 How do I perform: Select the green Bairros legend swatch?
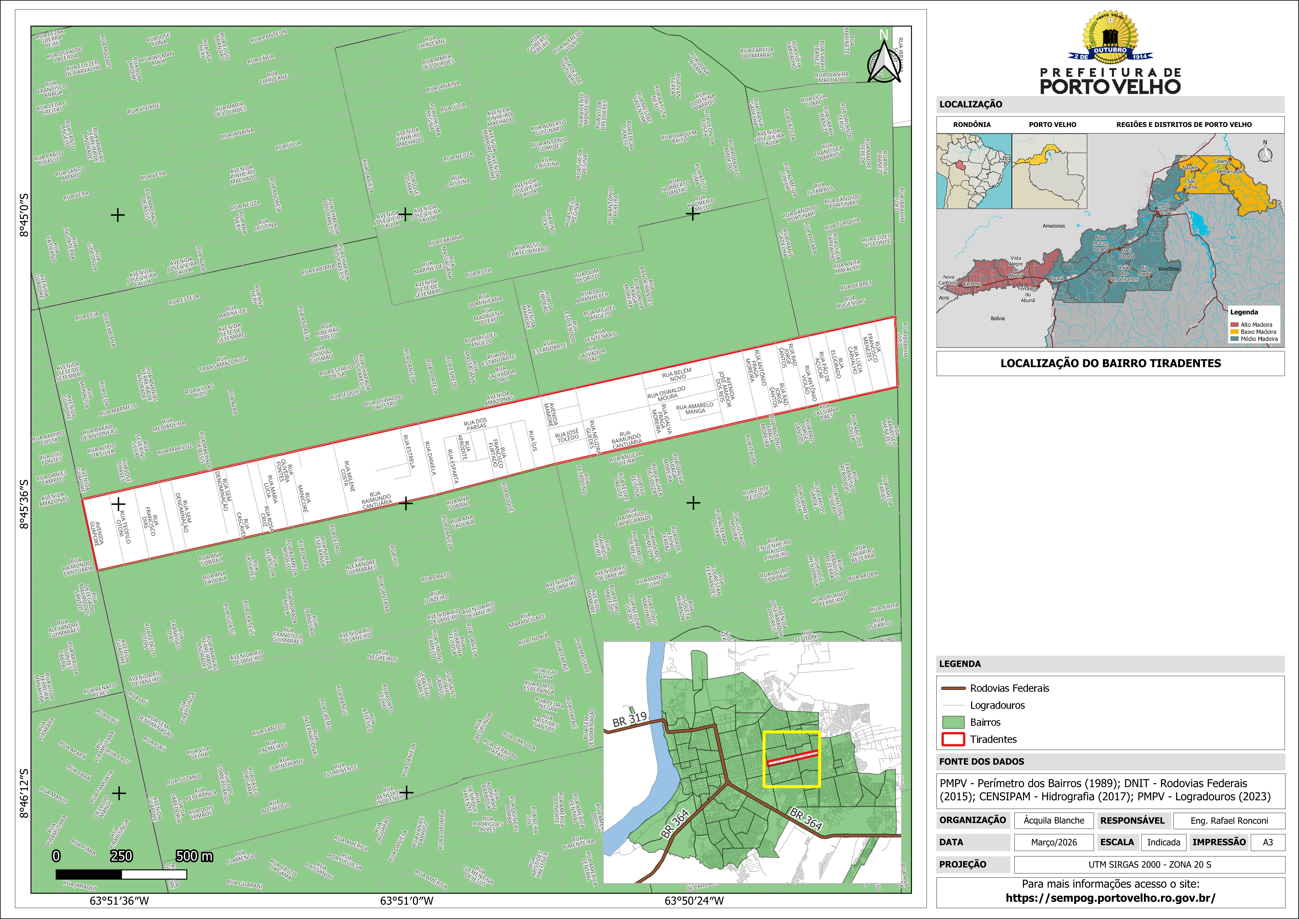(953, 722)
